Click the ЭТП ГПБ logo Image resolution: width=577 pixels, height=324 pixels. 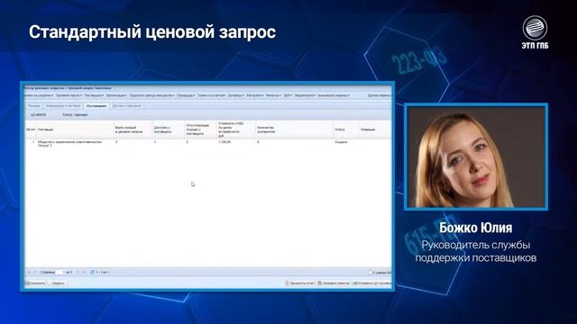[535, 32]
